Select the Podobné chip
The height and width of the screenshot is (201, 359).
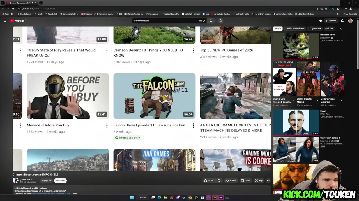[x=329, y=28]
